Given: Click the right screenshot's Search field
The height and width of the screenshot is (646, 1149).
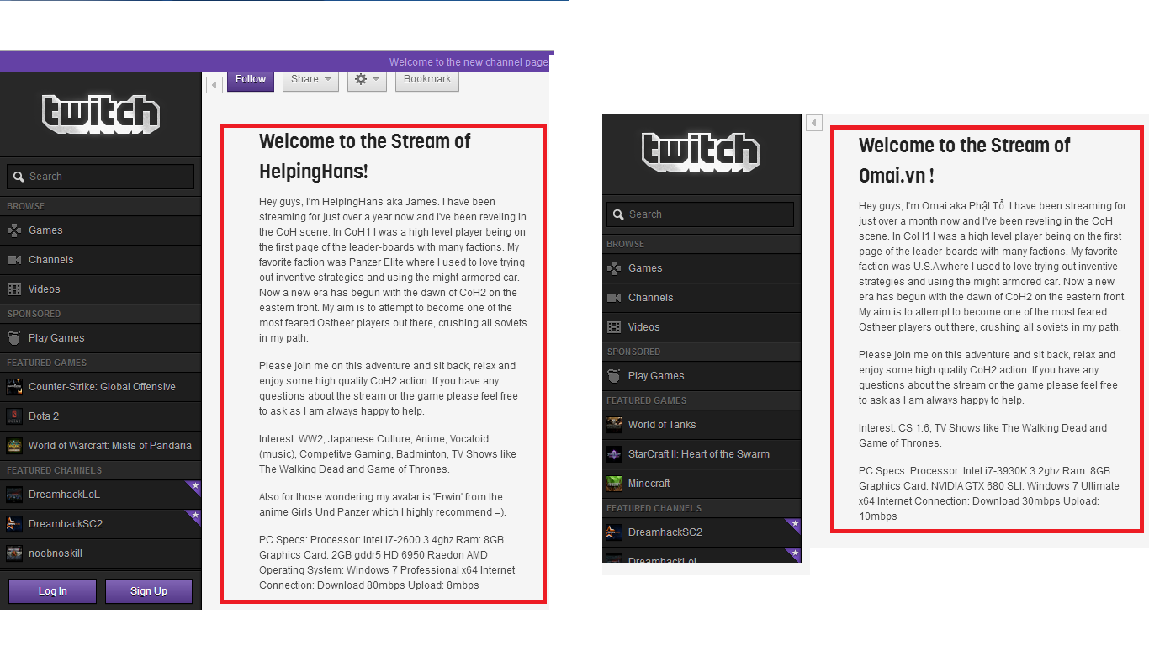Looking at the screenshot, I should [701, 214].
